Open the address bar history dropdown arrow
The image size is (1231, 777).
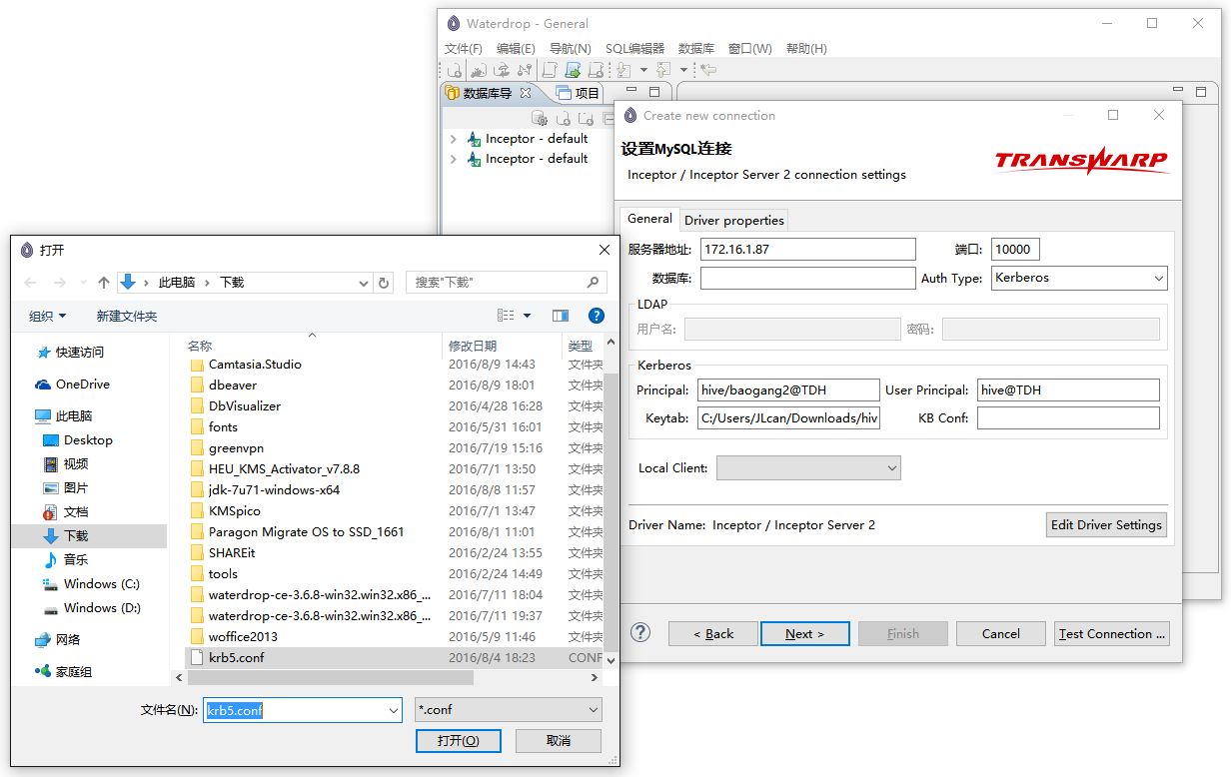(364, 283)
